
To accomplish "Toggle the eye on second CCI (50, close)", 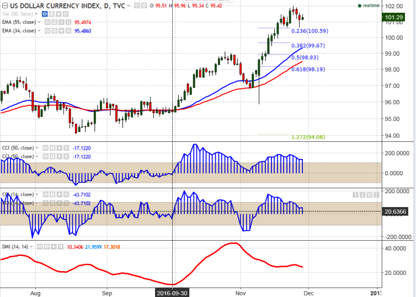I will click(46, 157).
